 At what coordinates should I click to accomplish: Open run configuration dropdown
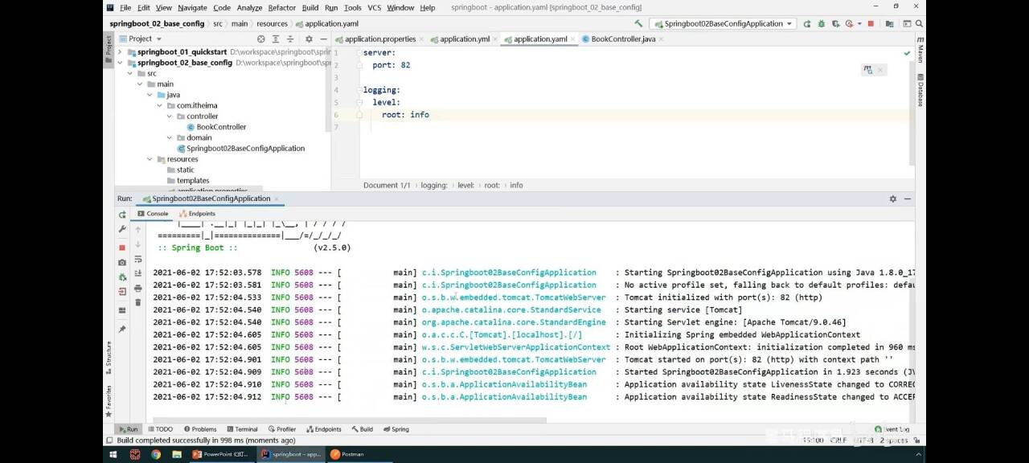click(x=723, y=24)
